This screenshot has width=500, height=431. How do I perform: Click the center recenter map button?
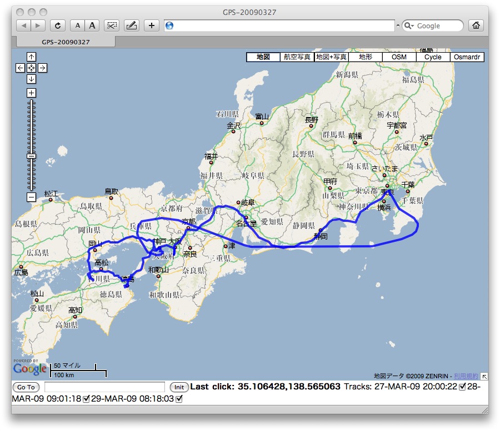click(x=31, y=68)
